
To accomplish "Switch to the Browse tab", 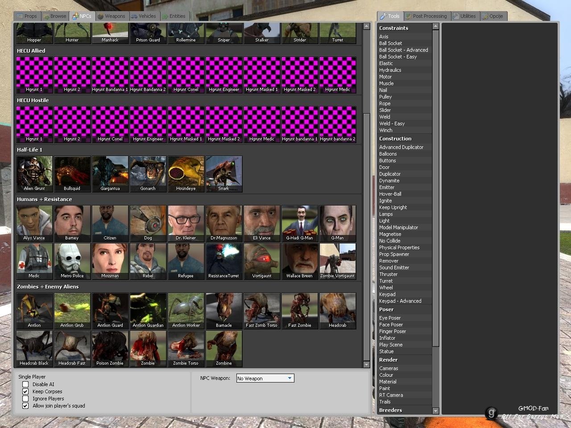I will [x=55, y=16].
